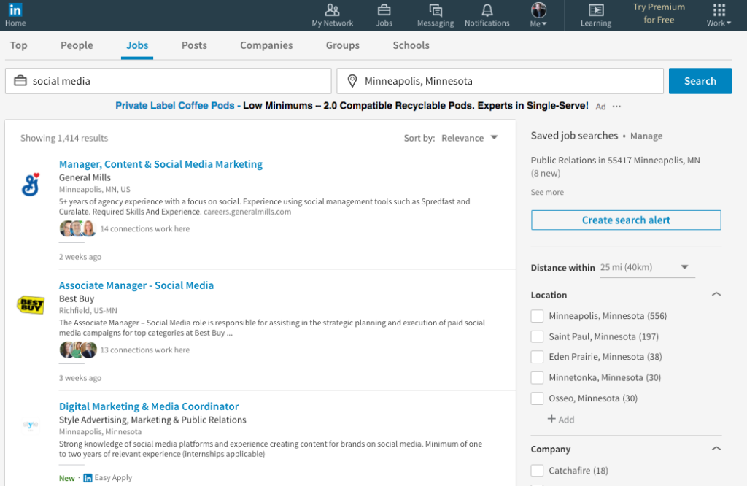This screenshot has width=747, height=486.
Task: Collapse the Company filter section
Action: [x=716, y=449]
